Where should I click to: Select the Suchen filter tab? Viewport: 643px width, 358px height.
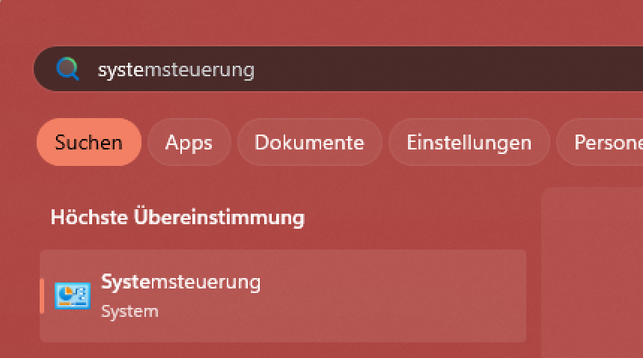click(x=89, y=142)
